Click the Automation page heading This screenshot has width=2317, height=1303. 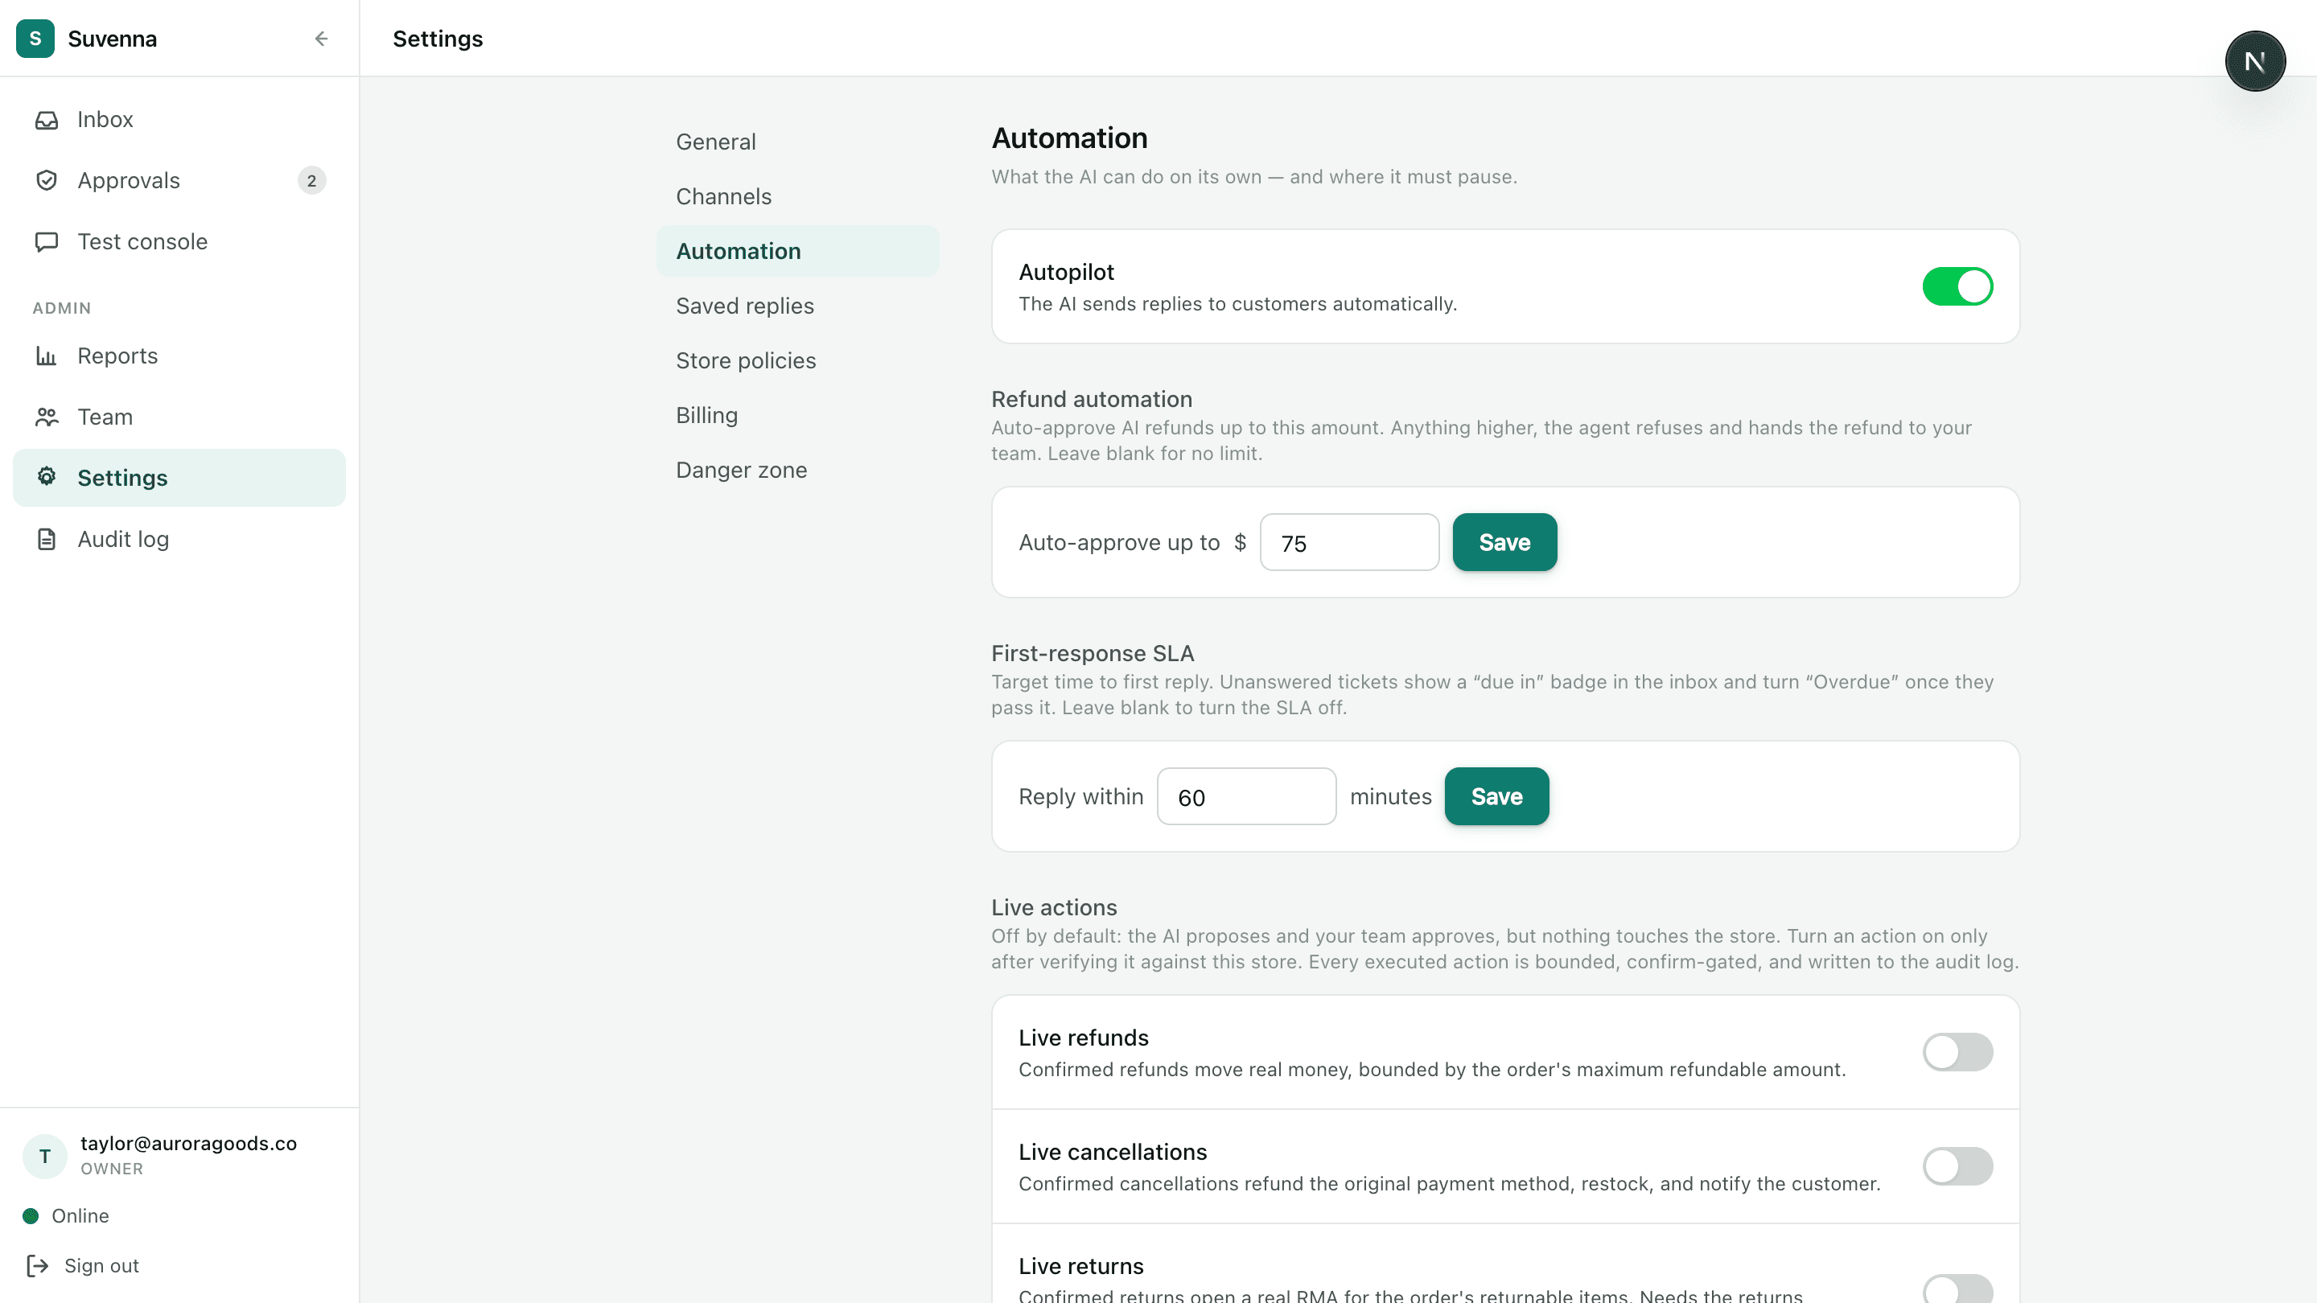[x=1069, y=138]
